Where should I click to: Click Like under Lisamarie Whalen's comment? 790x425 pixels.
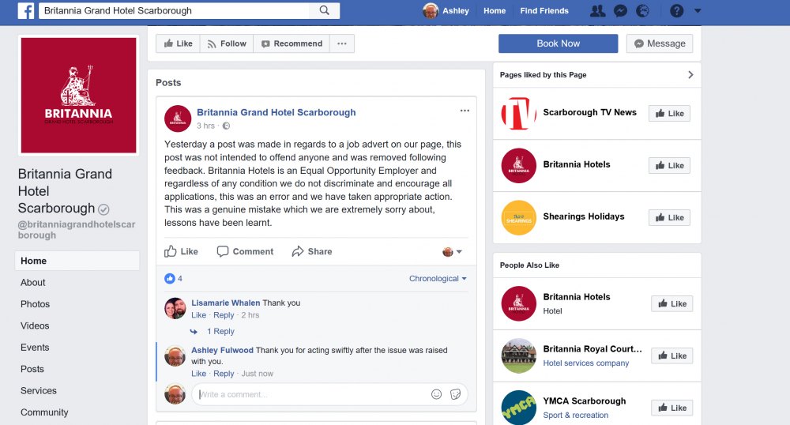(198, 315)
